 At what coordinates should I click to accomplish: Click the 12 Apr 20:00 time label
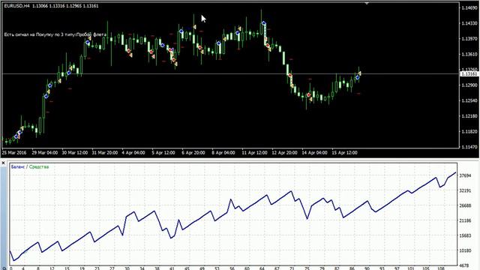click(284, 152)
